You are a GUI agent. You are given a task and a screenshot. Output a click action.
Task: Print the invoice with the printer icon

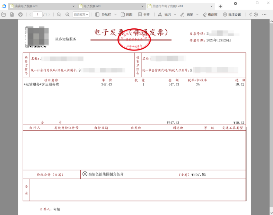(x=20, y=15)
